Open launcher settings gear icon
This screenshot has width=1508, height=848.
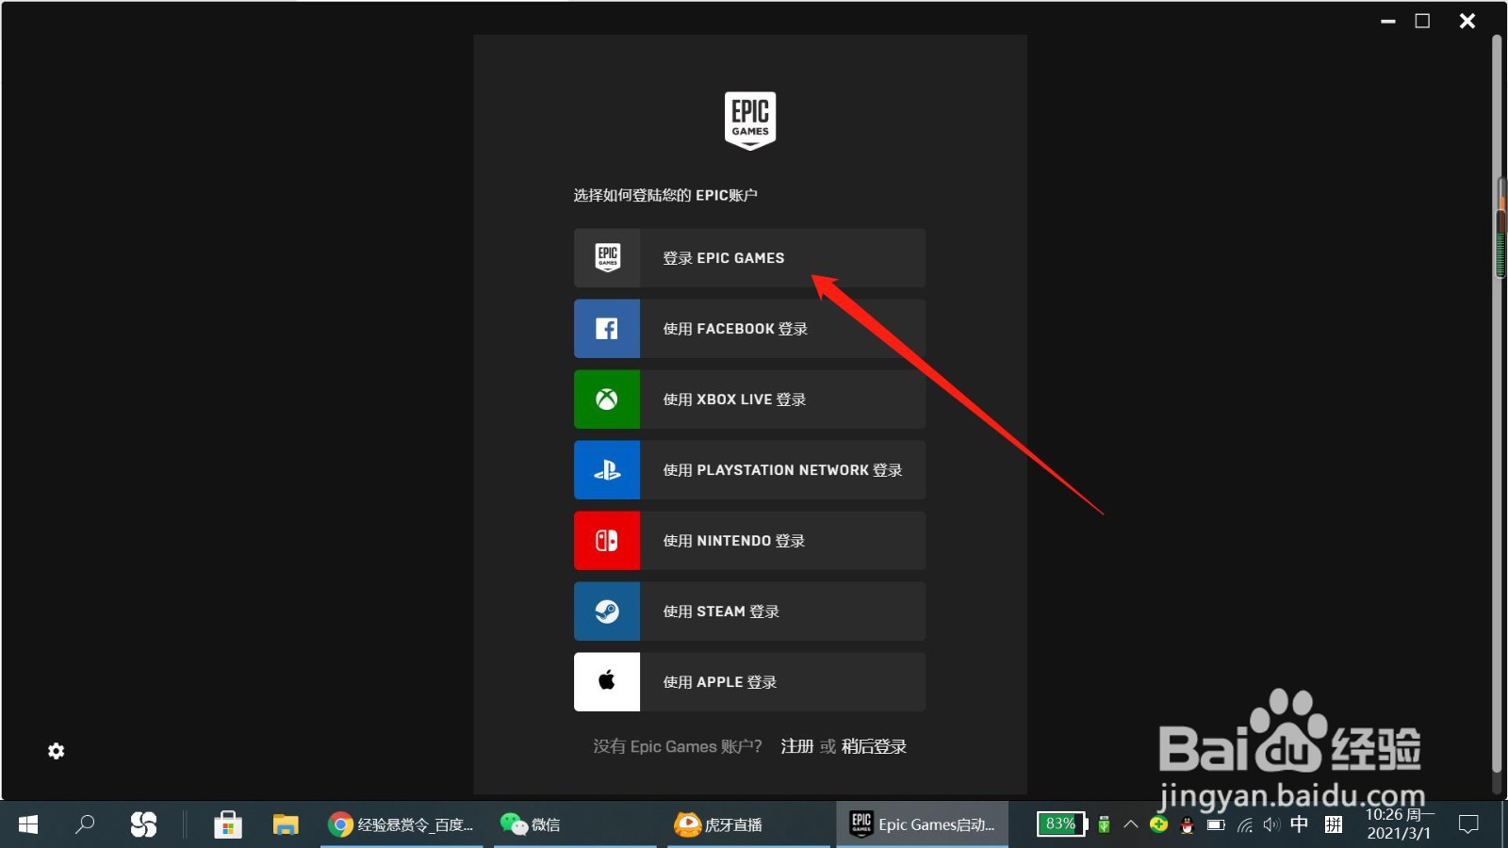click(x=57, y=751)
